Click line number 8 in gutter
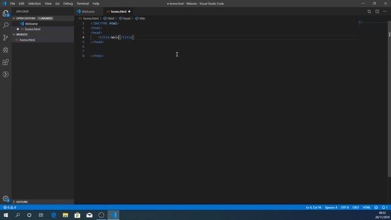The height and width of the screenshot is (220, 391). (83, 56)
